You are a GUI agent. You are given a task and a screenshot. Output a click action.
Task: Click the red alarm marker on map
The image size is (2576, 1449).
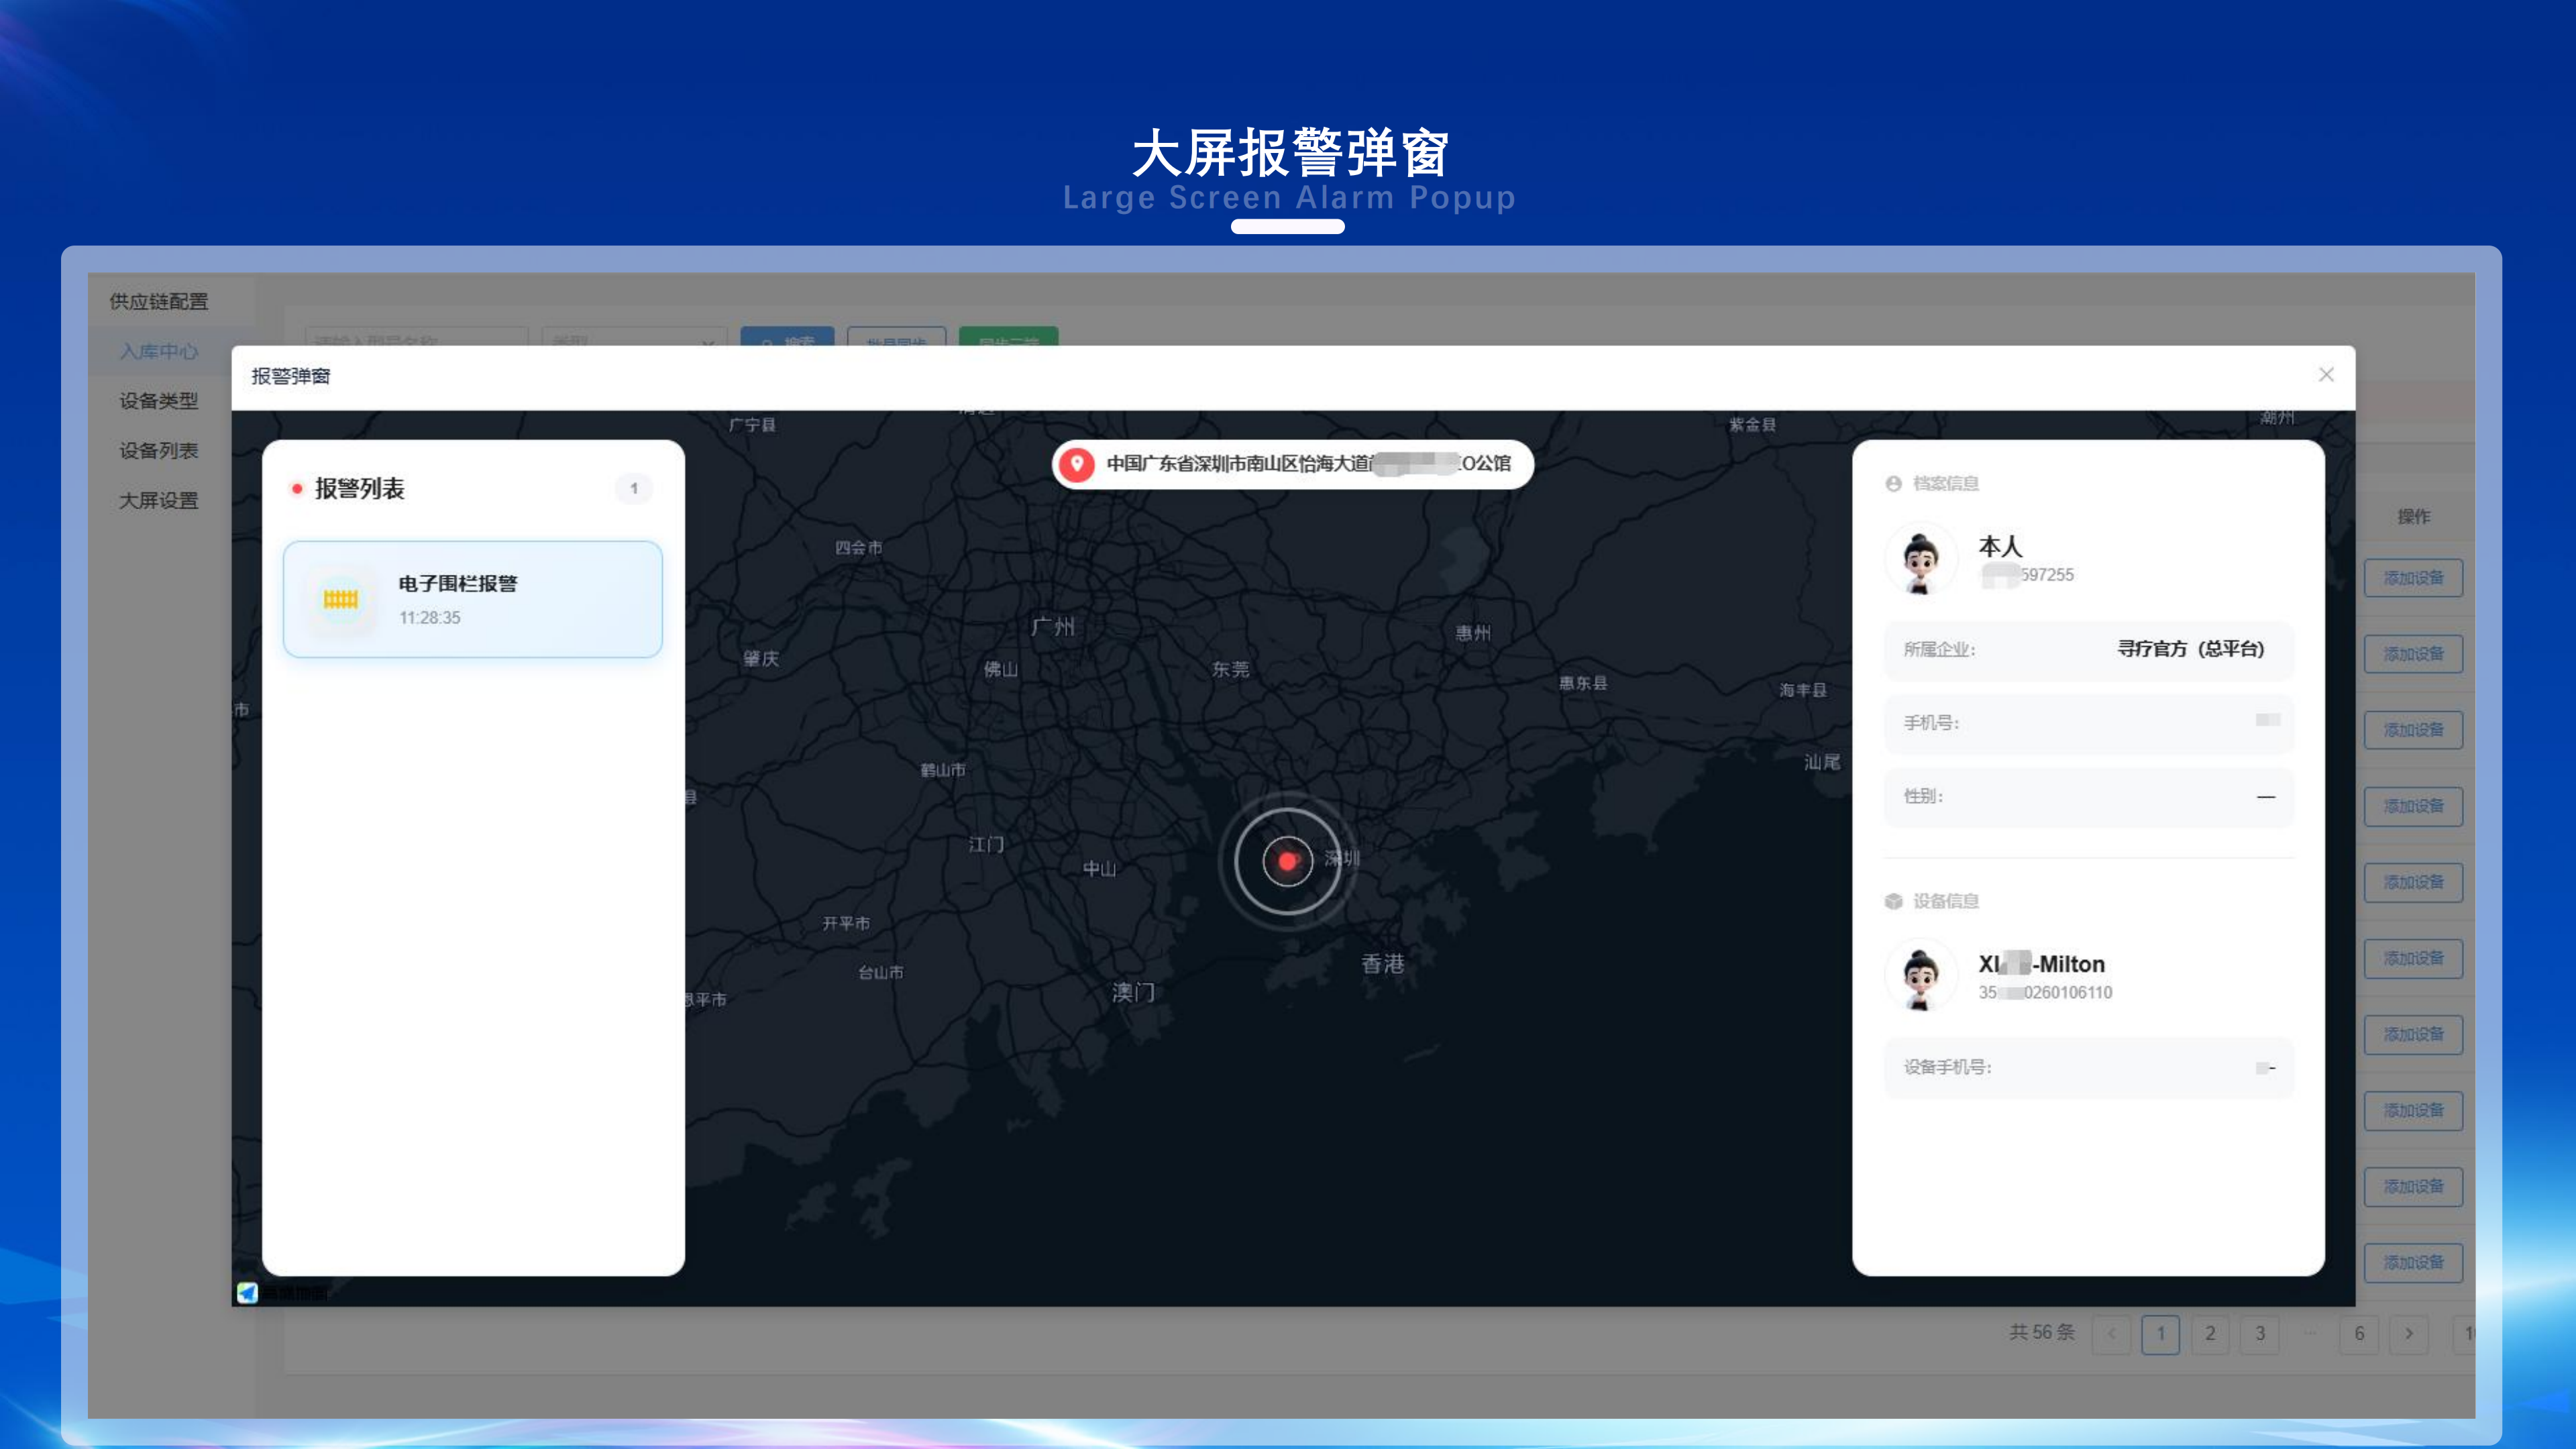point(1287,860)
